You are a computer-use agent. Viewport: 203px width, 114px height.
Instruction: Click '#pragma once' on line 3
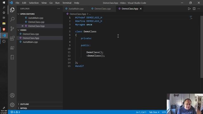84,25
